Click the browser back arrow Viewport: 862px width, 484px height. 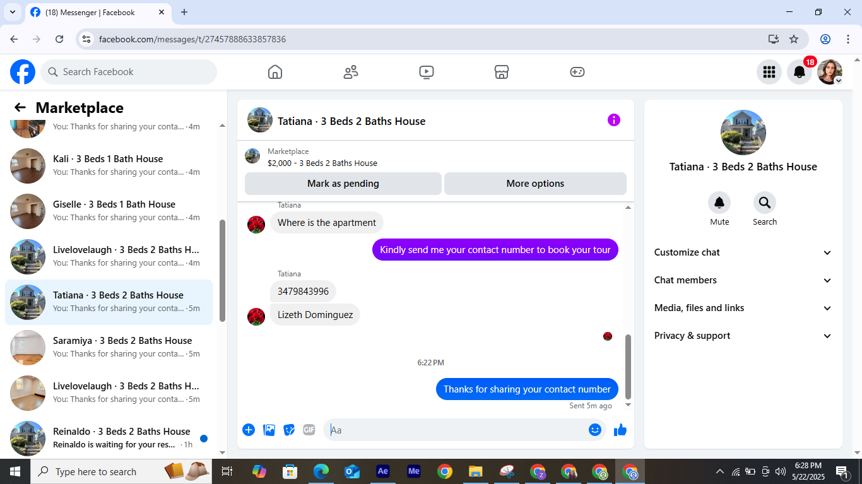[14, 39]
